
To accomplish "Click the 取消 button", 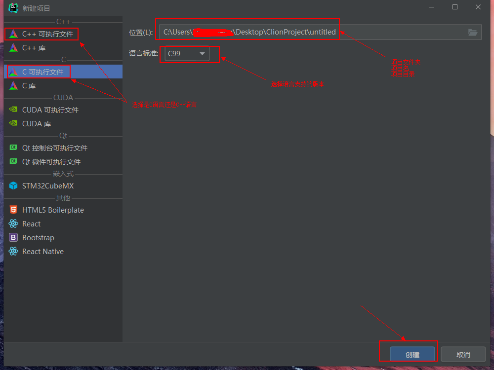I will tap(463, 355).
